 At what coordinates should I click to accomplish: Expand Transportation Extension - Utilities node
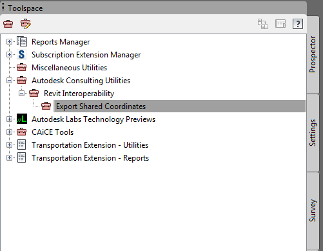point(9,145)
